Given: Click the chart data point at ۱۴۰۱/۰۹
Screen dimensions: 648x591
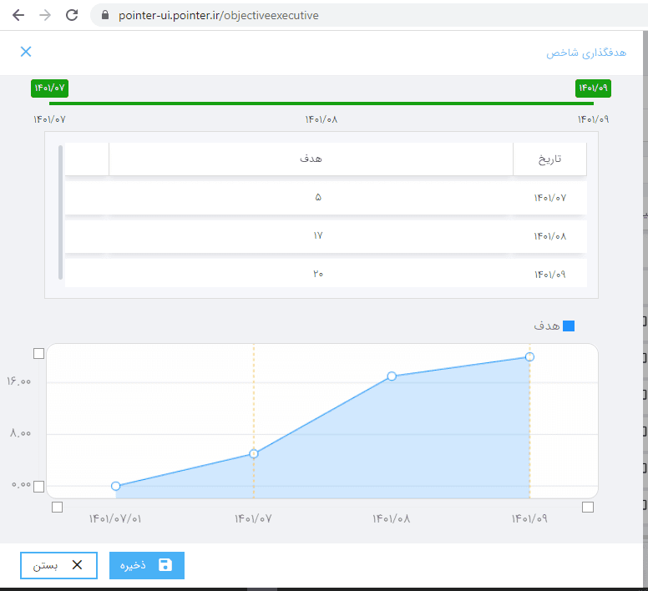Looking at the screenshot, I should pyautogui.click(x=529, y=356).
